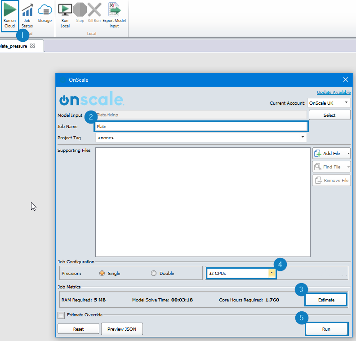Click the Find File button
356x341 pixels.
[x=329, y=167]
